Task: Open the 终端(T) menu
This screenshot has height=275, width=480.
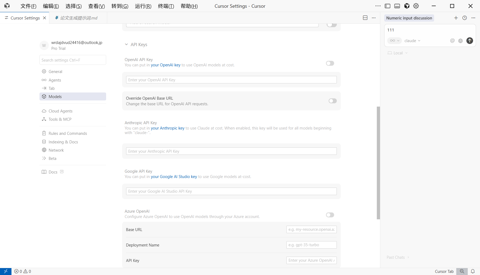Action: click(x=166, y=6)
